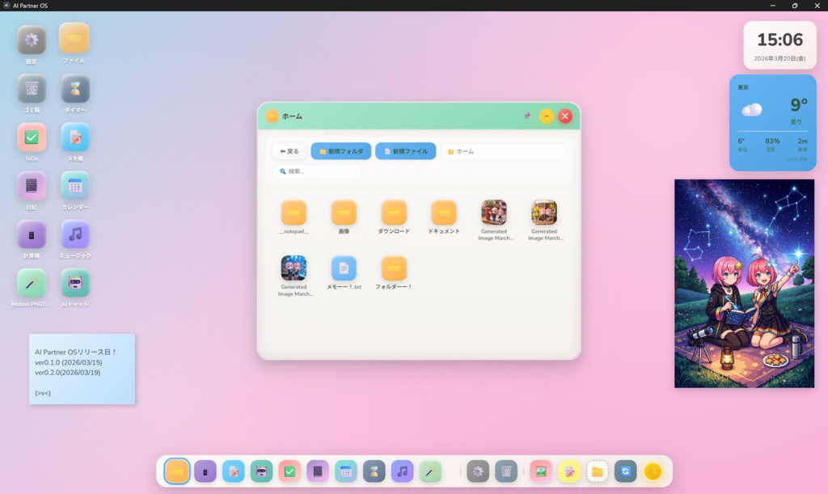The image size is (828, 494).
Task: Open the ダウンロード folder
Action: (x=393, y=213)
